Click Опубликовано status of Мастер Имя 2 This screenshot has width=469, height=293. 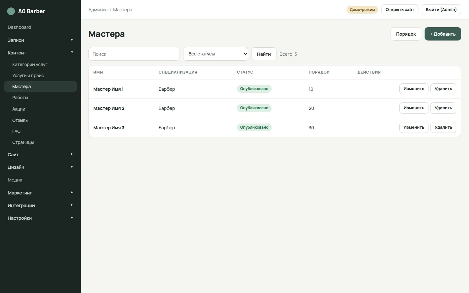[254, 108]
